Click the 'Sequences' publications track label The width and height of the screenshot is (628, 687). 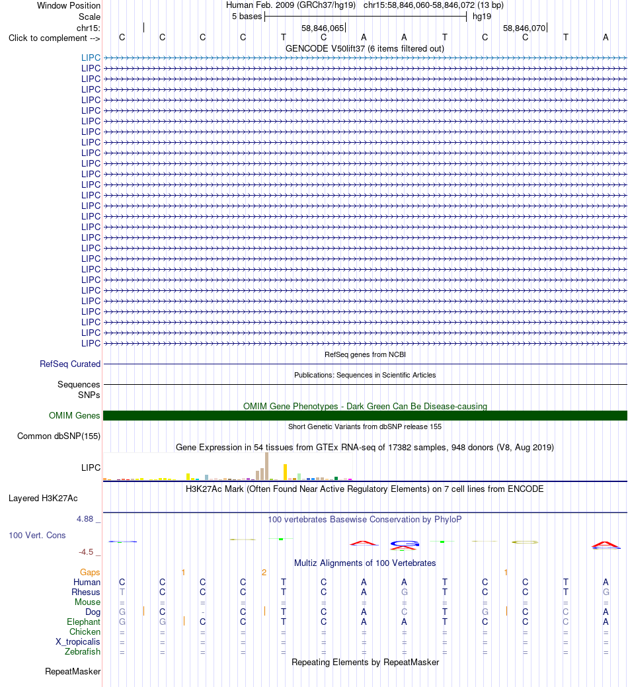pos(79,384)
